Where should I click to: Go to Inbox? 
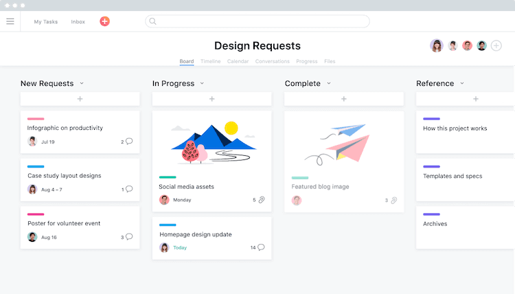(78, 21)
